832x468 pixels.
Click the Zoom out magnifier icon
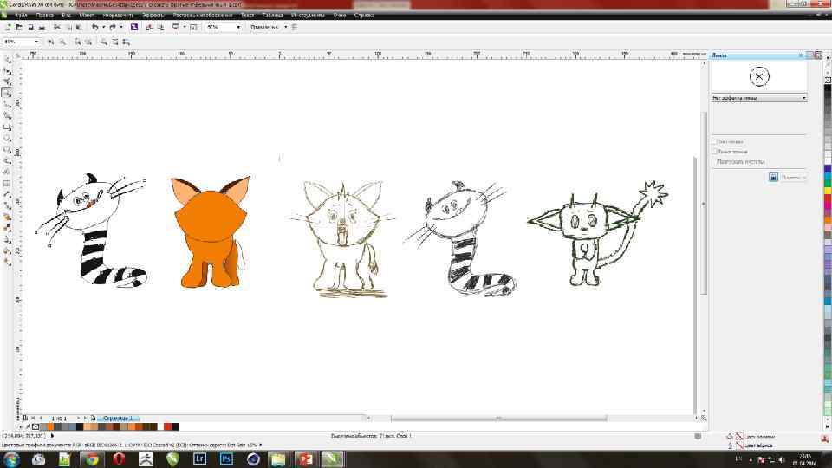click(x=62, y=42)
